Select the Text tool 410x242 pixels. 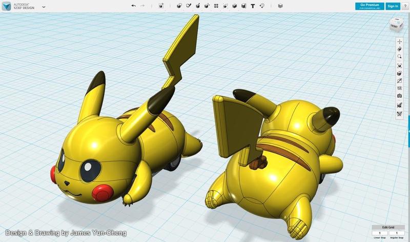point(253,6)
